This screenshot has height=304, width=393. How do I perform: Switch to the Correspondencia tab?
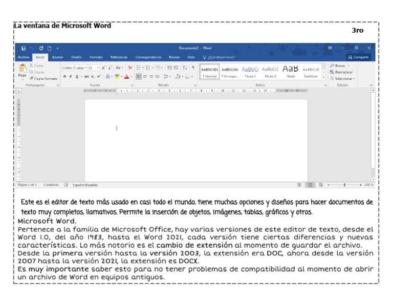(x=148, y=57)
